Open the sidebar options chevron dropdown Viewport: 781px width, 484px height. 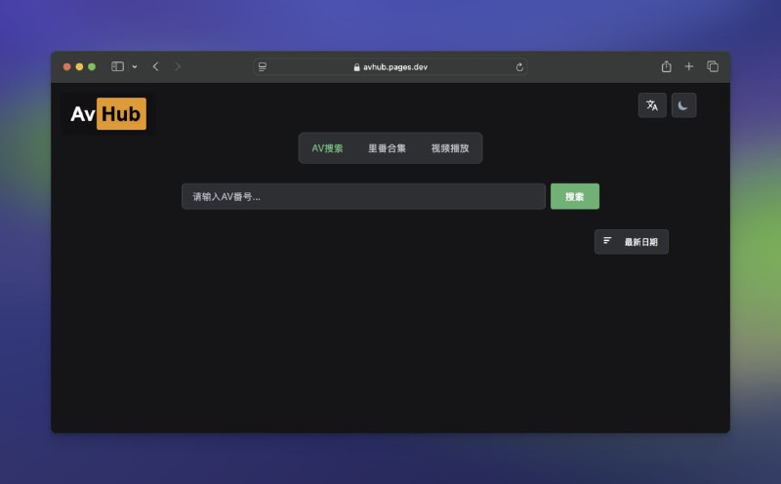pyautogui.click(x=134, y=66)
